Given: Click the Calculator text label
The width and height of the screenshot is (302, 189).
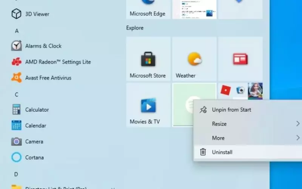Looking at the screenshot, I should (x=37, y=110).
